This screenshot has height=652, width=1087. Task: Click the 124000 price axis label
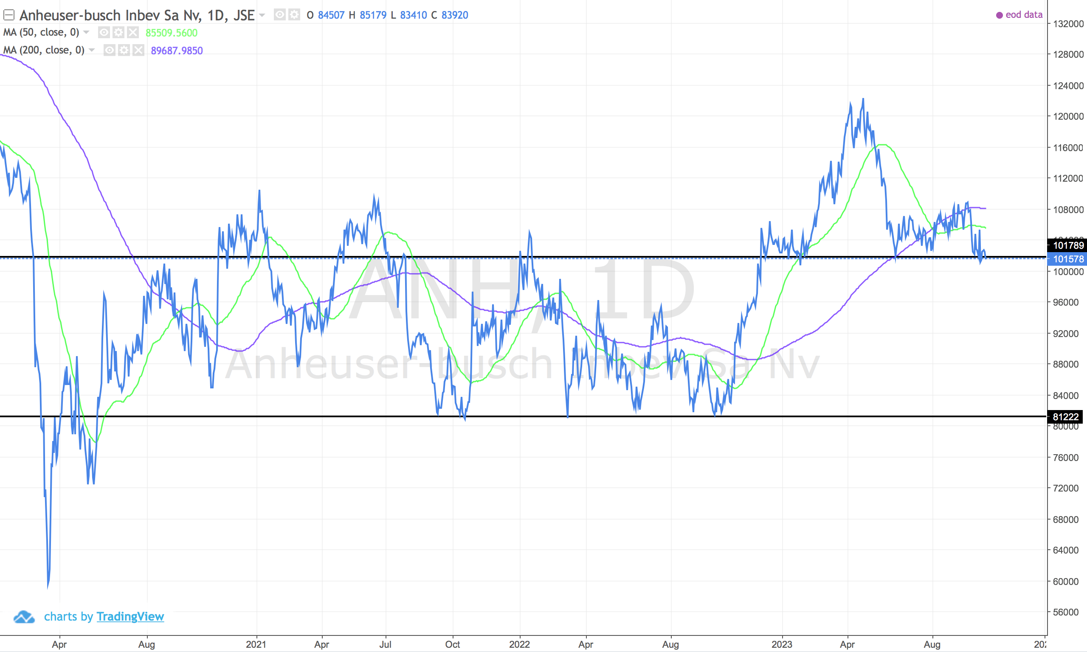pos(1069,86)
